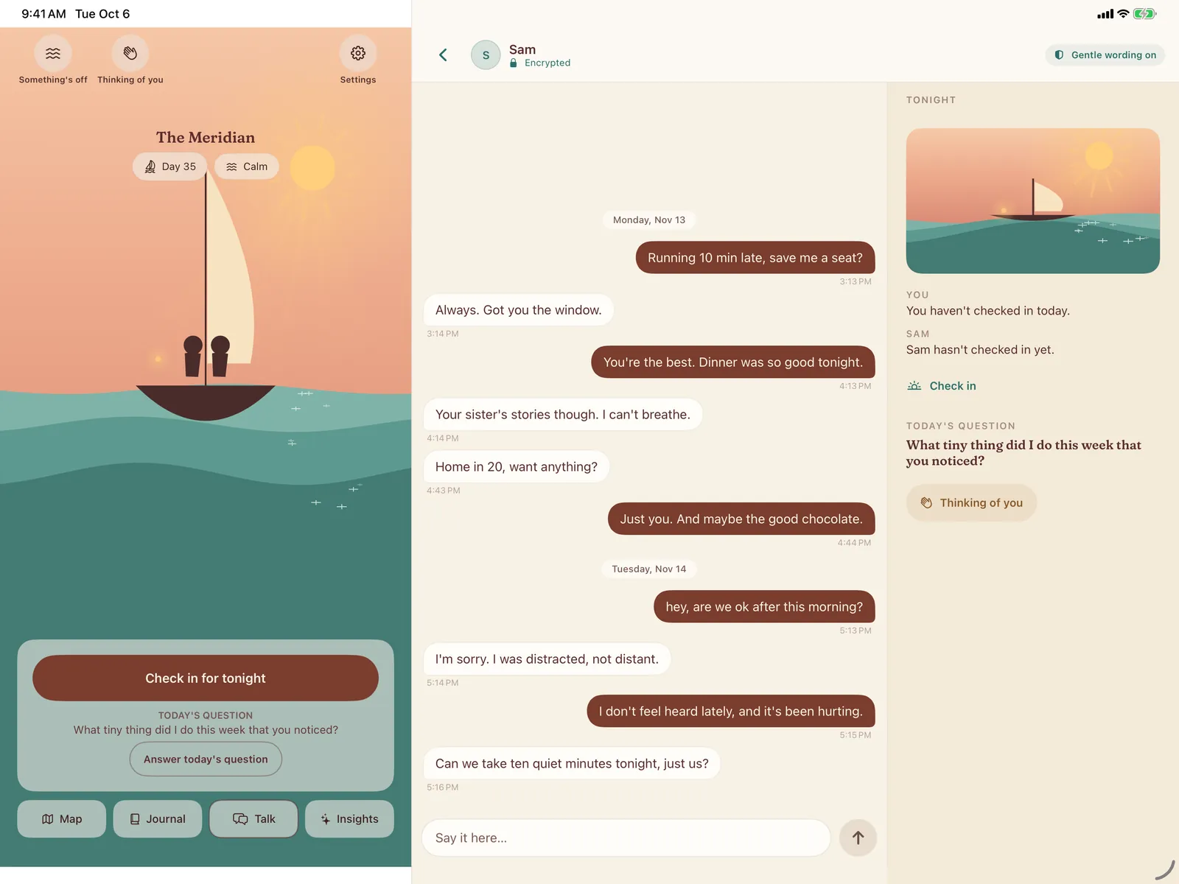
Task: Select message 'I don't feel heard lately'
Action: pyautogui.click(x=731, y=712)
